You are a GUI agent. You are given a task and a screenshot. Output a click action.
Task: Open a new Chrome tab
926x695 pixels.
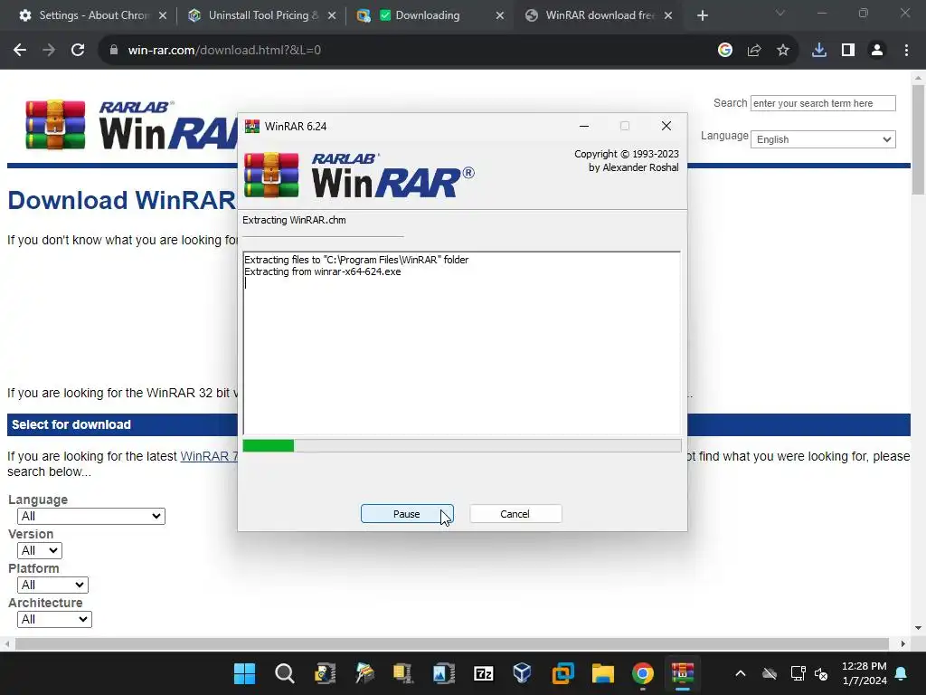coord(702,15)
